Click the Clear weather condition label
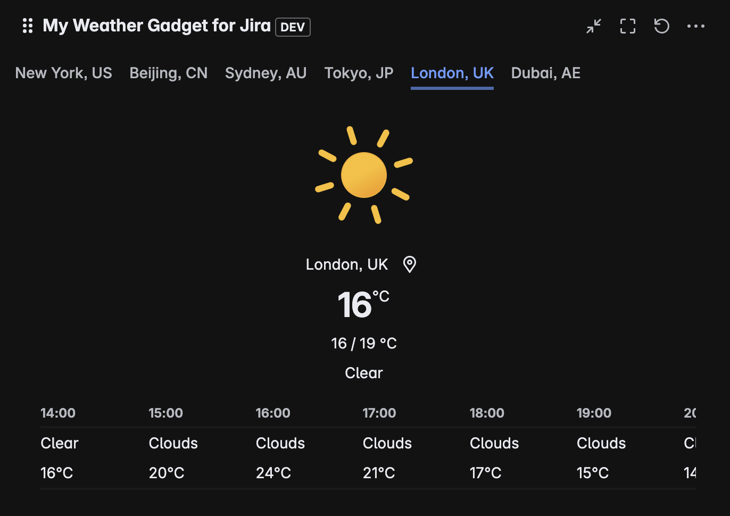The height and width of the screenshot is (516, 730). pyautogui.click(x=363, y=373)
